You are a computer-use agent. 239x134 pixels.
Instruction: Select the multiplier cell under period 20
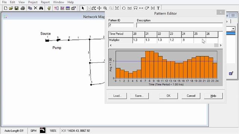coord(139,40)
